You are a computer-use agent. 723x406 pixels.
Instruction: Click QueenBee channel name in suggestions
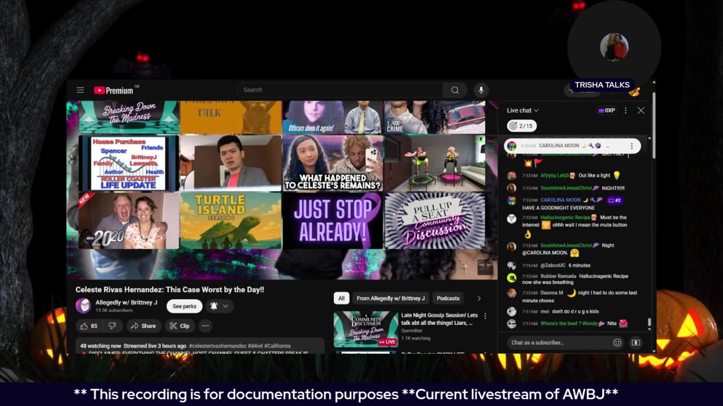coord(412,331)
